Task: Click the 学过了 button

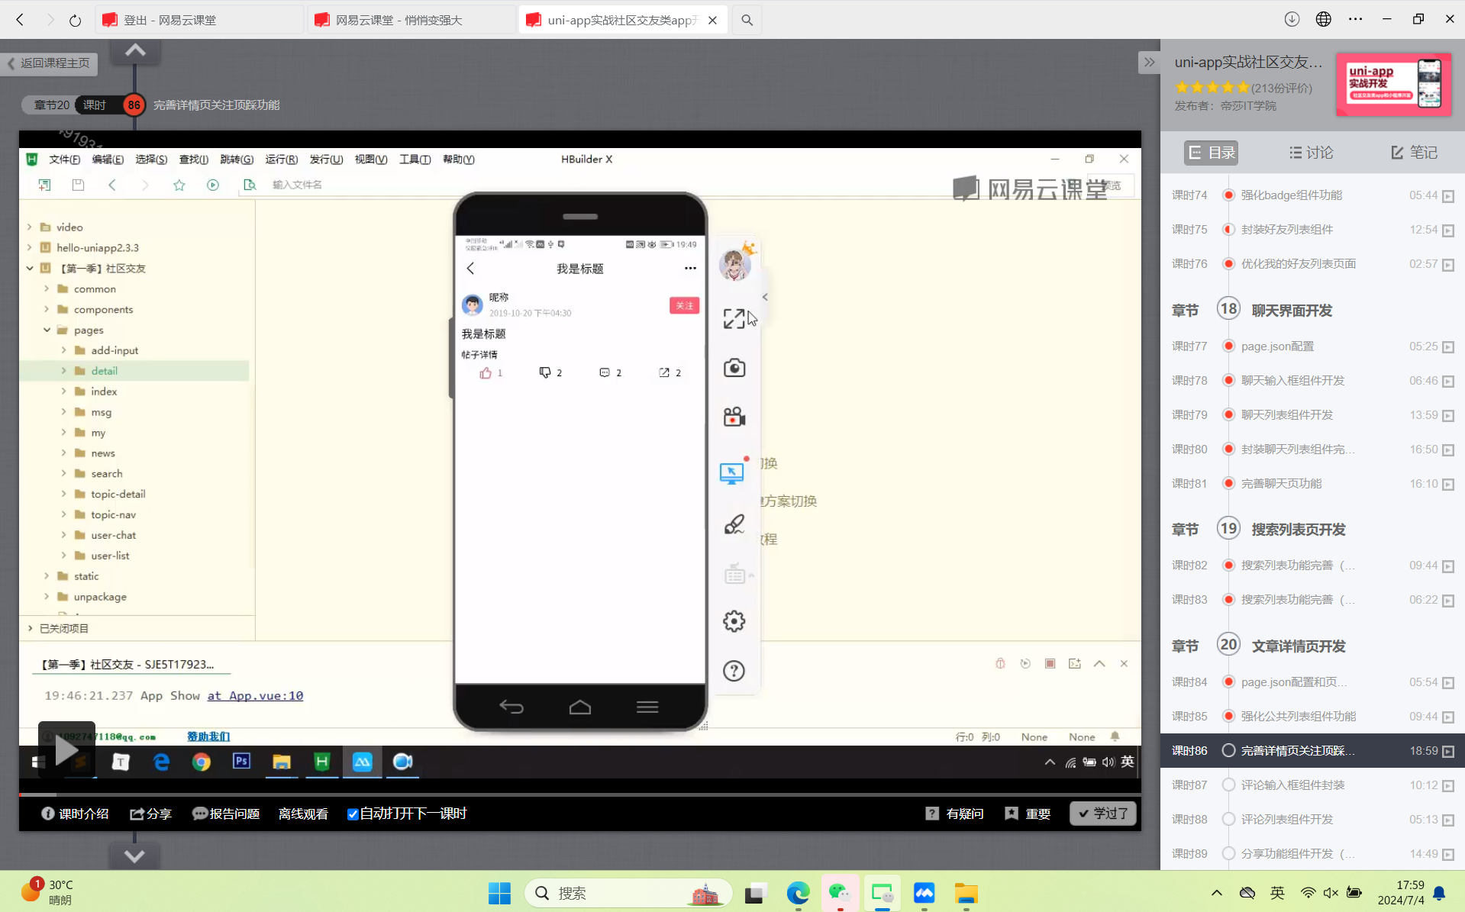Action: [1103, 814]
